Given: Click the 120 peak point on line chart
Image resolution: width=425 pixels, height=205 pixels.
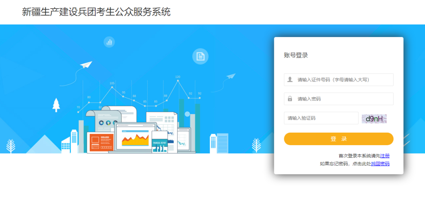Looking at the screenshot, I should (178, 81).
